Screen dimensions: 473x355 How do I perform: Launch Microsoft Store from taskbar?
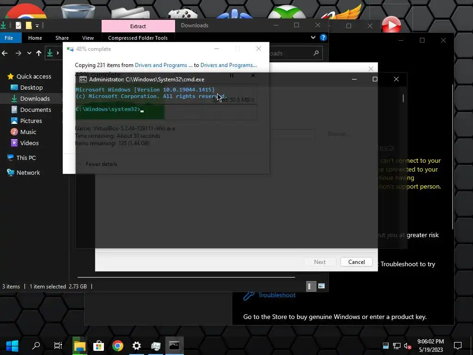coord(99,346)
